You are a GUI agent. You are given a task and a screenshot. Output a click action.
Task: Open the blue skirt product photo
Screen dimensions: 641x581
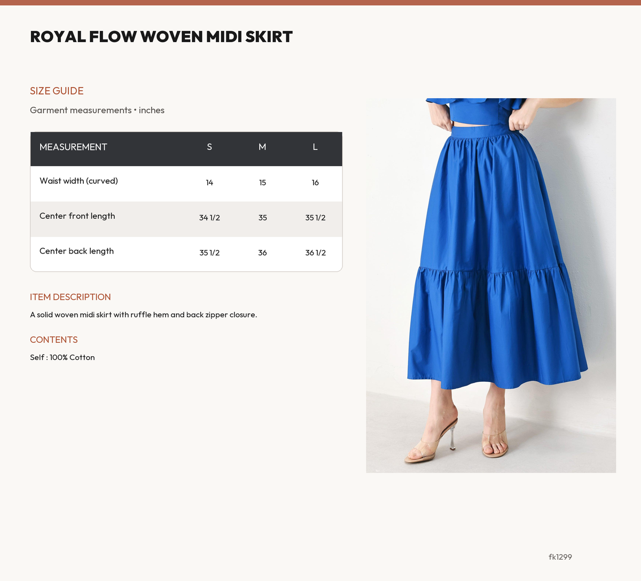491,285
